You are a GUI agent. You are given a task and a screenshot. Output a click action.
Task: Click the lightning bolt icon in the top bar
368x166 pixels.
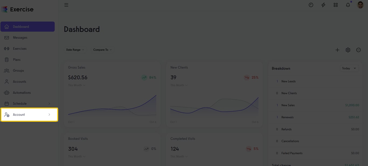click(323, 5)
